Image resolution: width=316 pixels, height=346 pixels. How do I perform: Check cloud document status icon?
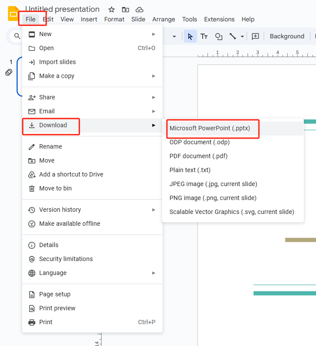[x=139, y=10]
